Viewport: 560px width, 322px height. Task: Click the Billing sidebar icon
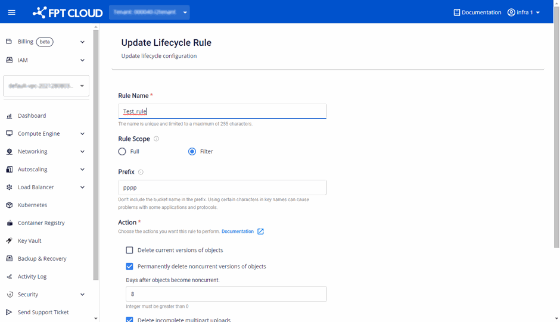pos(9,42)
